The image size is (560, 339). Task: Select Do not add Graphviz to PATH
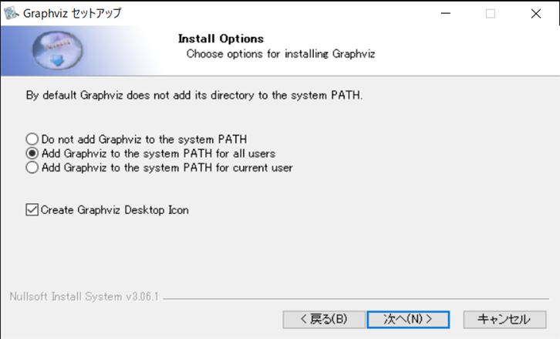click(x=32, y=139)
